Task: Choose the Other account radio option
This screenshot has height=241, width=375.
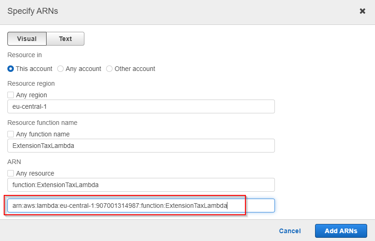Action: pos(109,69)
